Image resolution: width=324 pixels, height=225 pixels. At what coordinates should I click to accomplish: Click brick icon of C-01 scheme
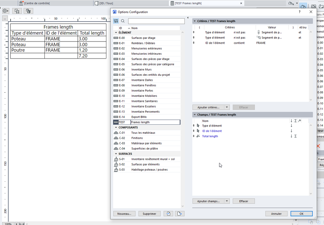click(116, 133)
